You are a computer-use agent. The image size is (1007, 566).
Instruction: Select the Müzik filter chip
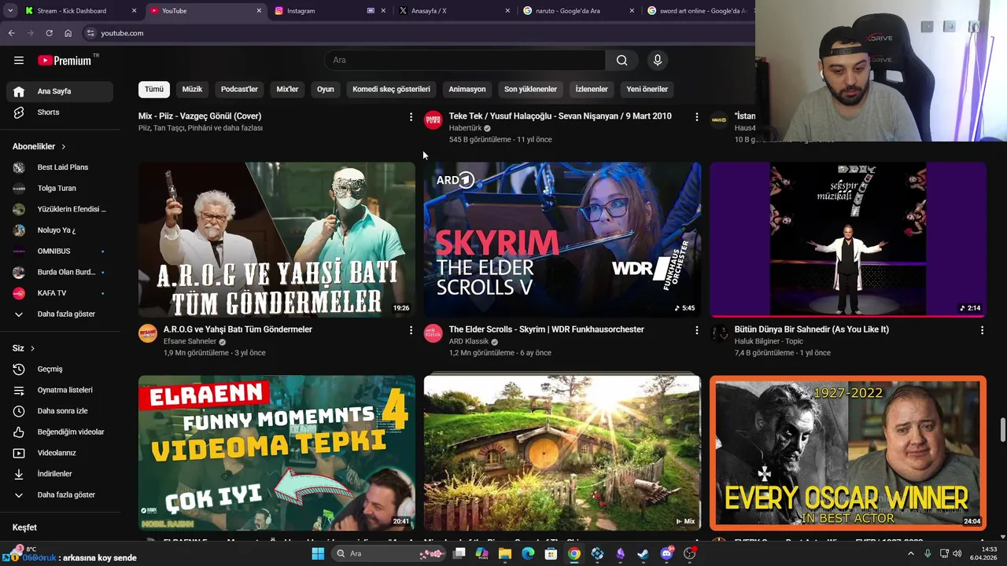click(x=192, y=90)
